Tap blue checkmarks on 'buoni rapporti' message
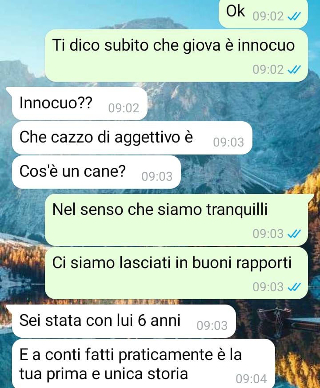The height and width of the screenshot is (388, 320). click(x=294, y=287)
